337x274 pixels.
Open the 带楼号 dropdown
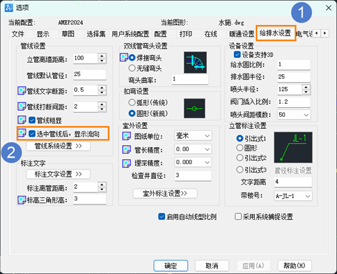point(293,196)
